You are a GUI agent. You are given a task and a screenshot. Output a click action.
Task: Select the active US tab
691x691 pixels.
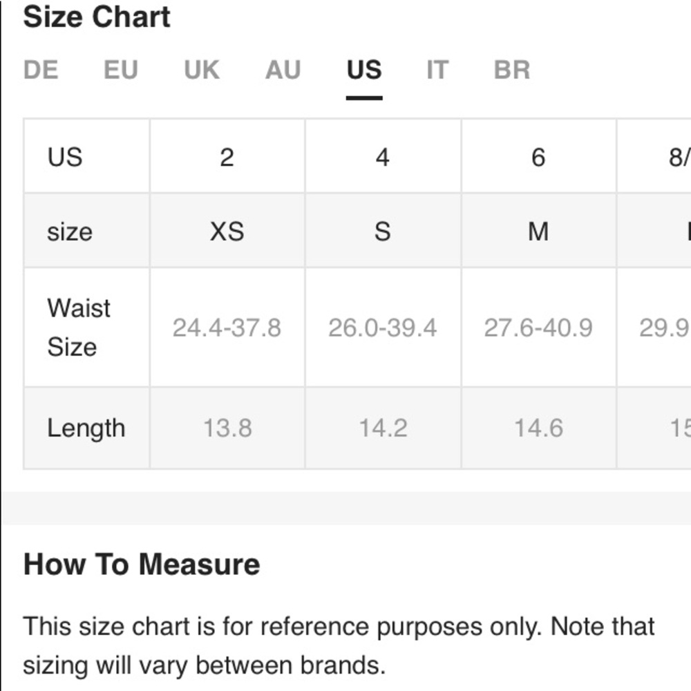tap(364, 70)
